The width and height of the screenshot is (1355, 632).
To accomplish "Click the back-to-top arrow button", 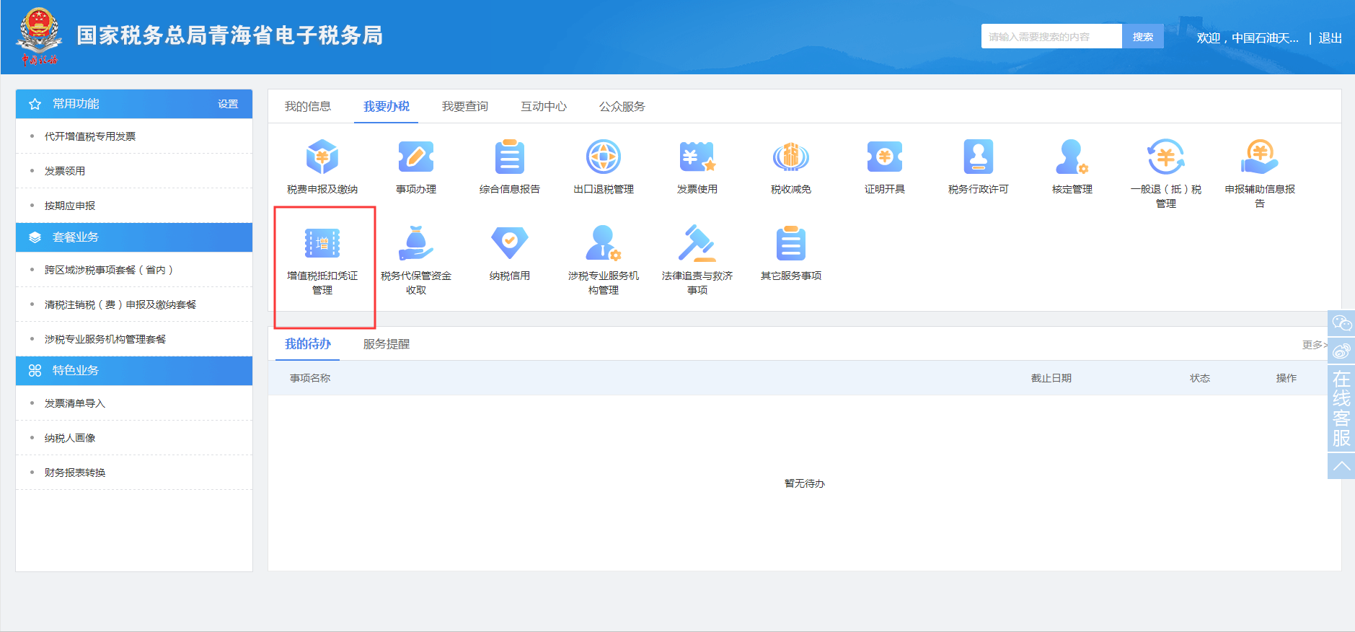I will [1341, 466].
